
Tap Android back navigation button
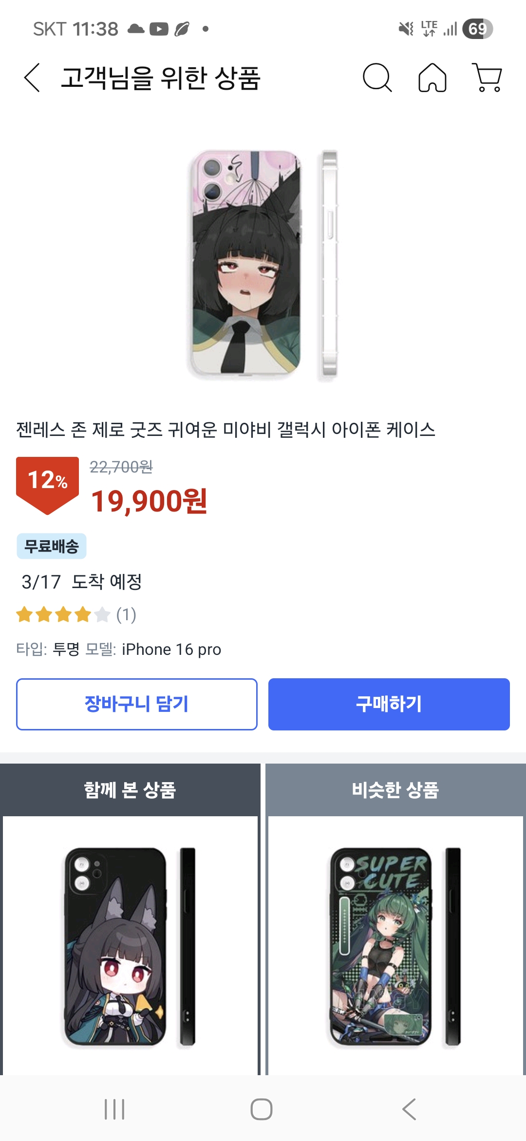(409, 1109)
